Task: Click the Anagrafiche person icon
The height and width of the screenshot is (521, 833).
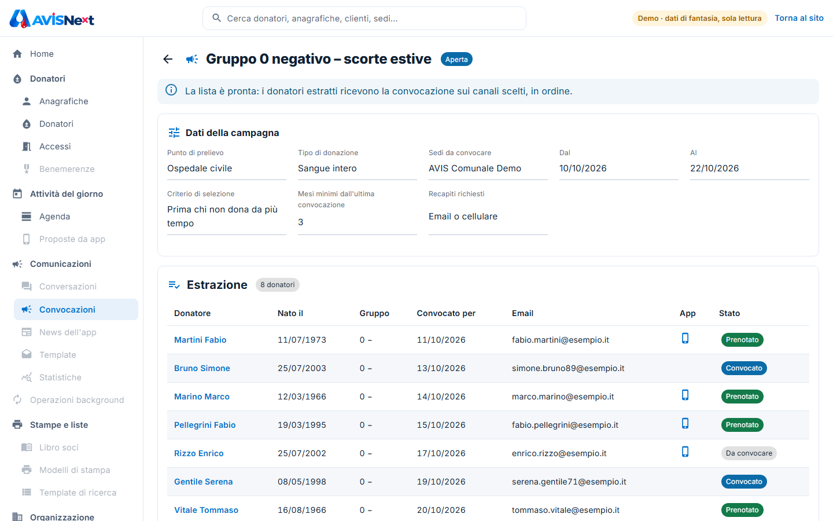Action: tap(27, 101)
